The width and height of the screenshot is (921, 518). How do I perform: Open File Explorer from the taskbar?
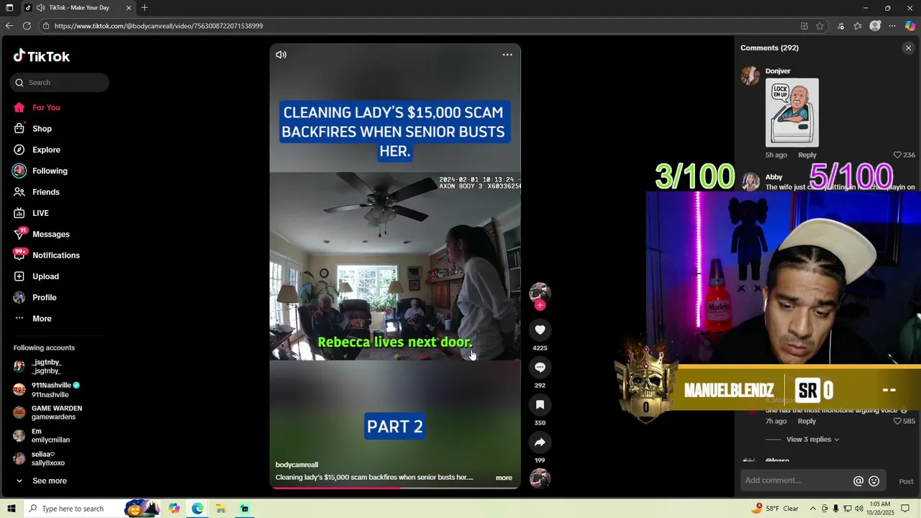coord(221,509)
